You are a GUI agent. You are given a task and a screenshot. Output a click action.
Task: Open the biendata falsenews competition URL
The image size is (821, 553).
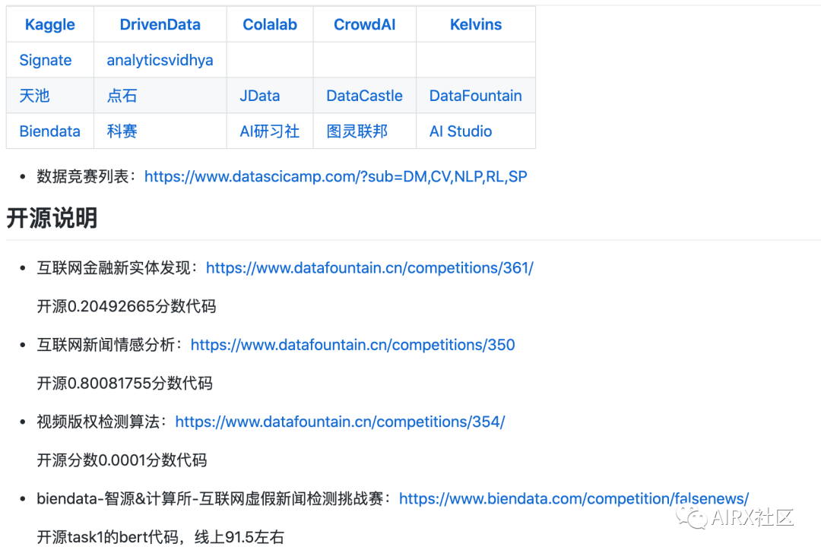pyautogui.click(x=574, y=498)
